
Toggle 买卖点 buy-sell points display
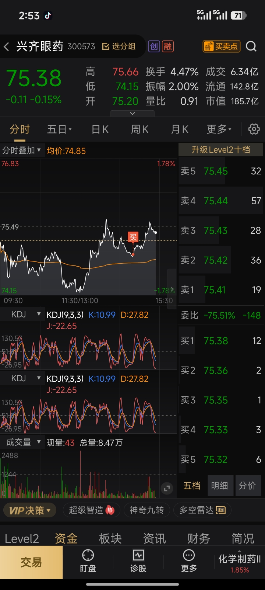221,46
